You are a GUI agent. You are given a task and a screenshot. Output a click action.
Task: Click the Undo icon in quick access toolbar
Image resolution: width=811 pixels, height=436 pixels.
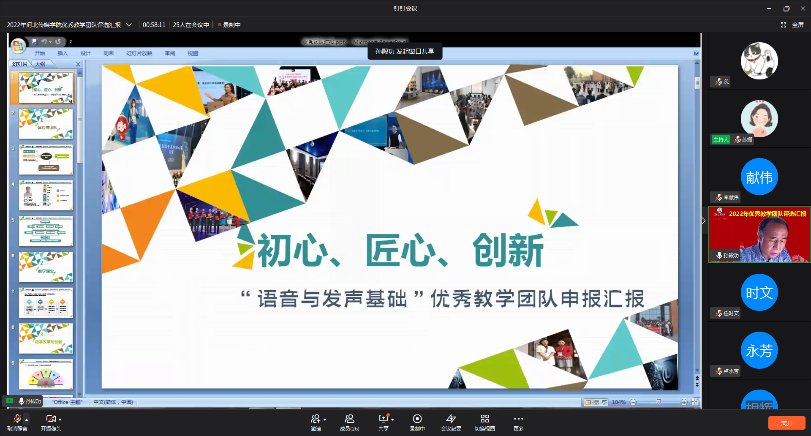pos(44,41)
